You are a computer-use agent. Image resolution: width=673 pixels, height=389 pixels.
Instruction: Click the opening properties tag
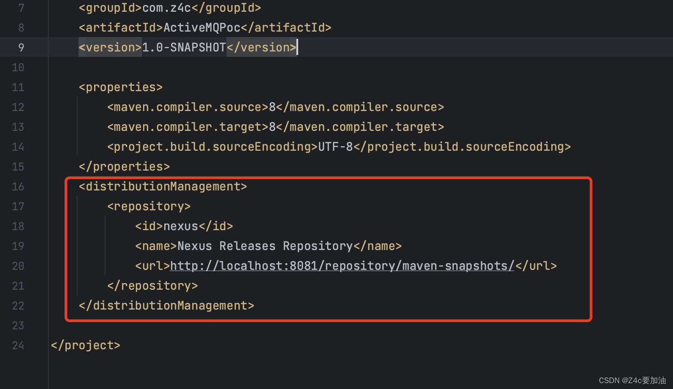pyautogui.click(x=120, y=87)
